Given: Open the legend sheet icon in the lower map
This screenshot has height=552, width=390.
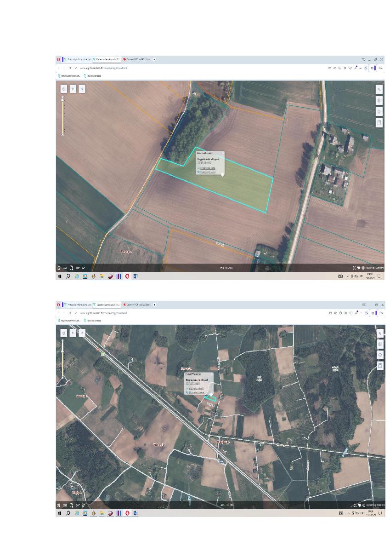Looking at the screenshot, I should pyautogui.click(x=379, y=366).
